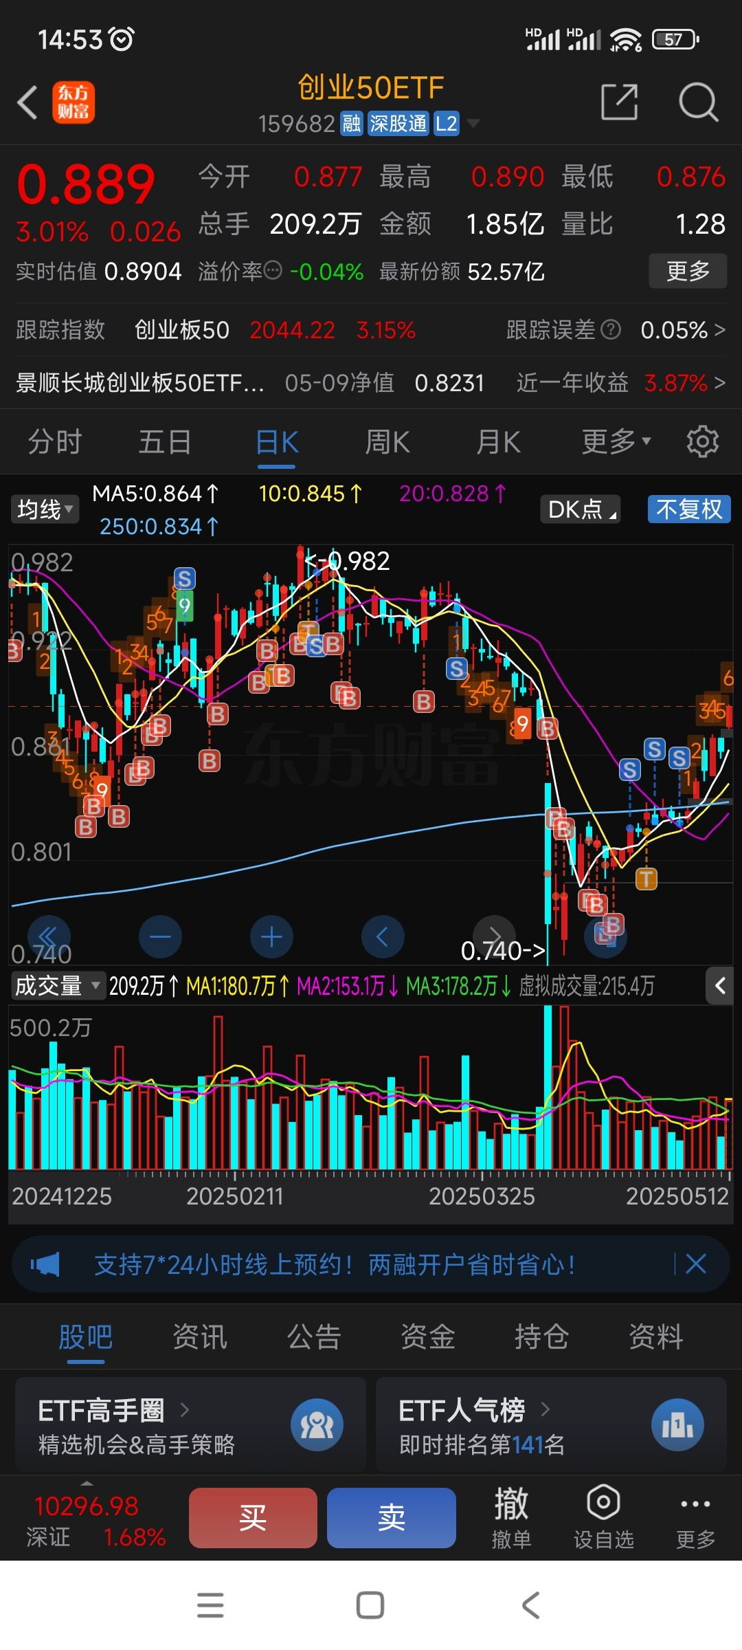Switch to 分时 chart tab
The width and height of the screenshot is (742, 1650).
[55, 441]
